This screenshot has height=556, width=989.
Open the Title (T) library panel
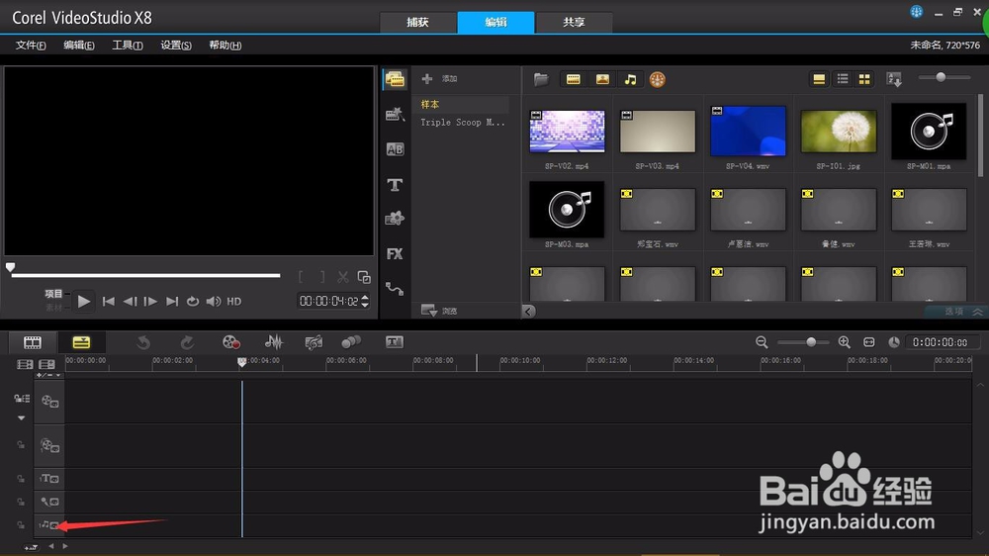[395, 185]
